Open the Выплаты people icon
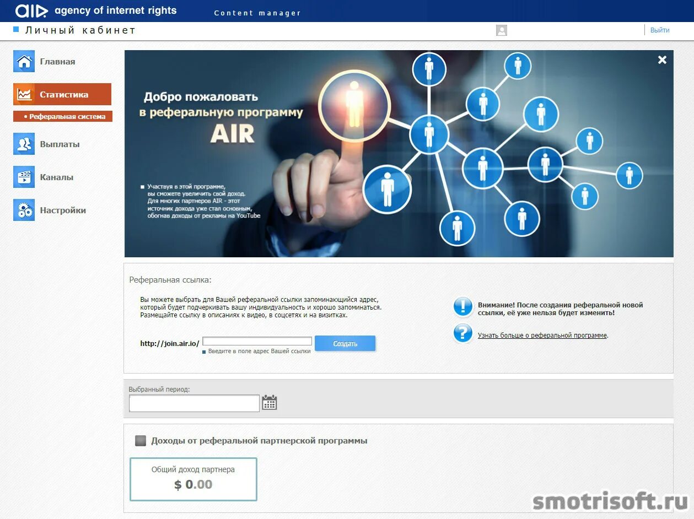Screen dimensions: 694x519 24,144
